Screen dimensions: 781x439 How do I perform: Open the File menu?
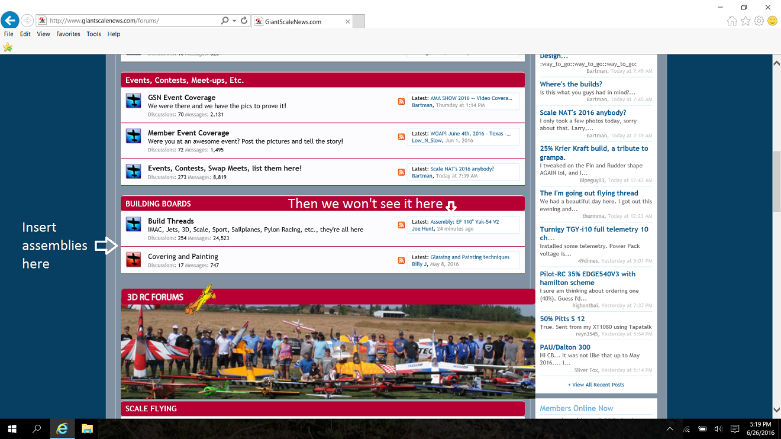[x=9, y=34]
